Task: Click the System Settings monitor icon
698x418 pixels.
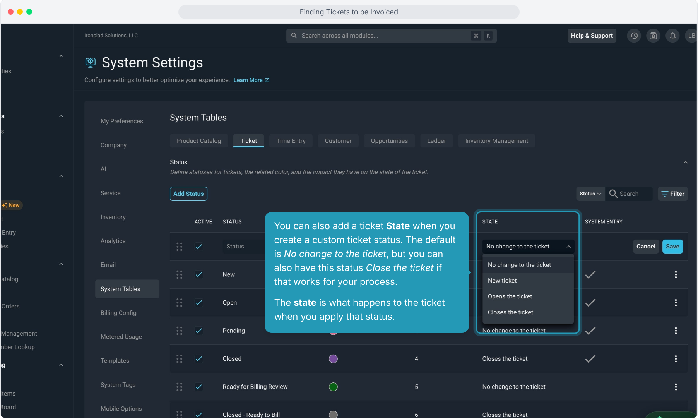Action: point(91,62)
